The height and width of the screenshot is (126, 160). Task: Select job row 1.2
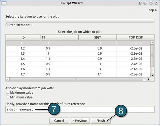click(x=78, y=48)
